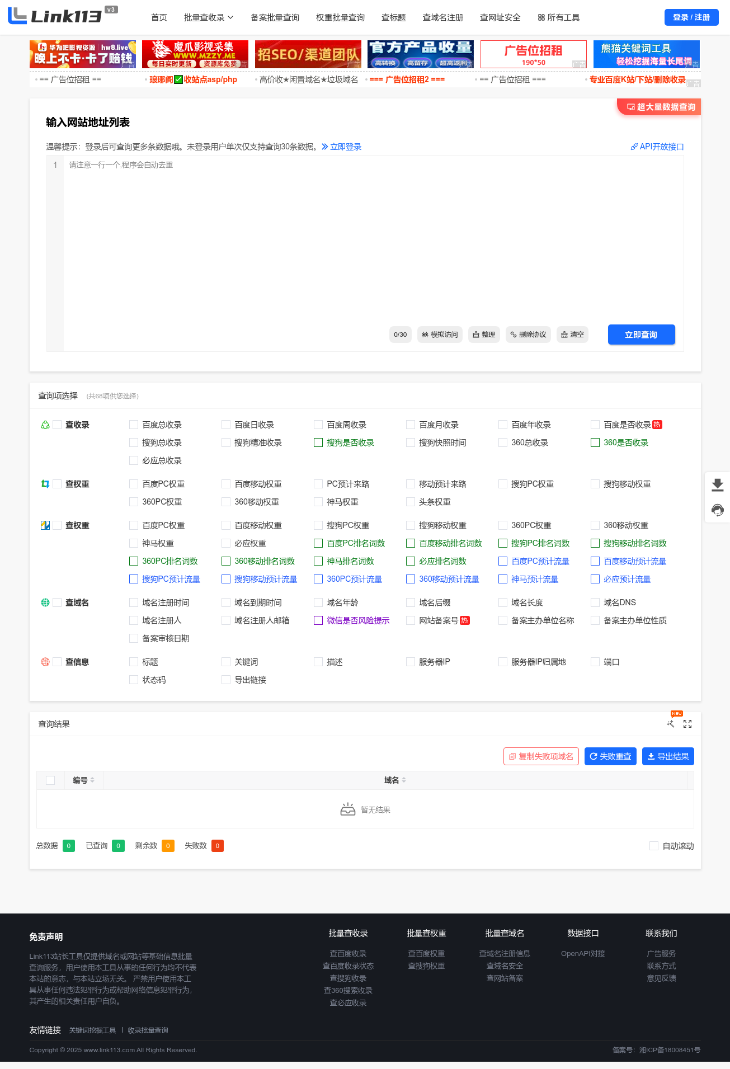
Task: Click the 删除协议 remove protocol button
Action: (x=528, y=335)
